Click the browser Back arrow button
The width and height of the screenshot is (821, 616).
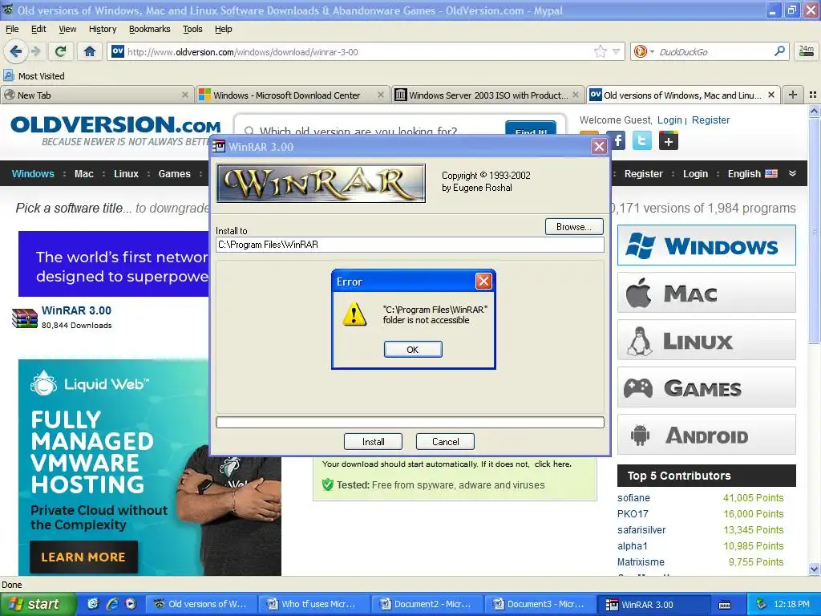16,51
